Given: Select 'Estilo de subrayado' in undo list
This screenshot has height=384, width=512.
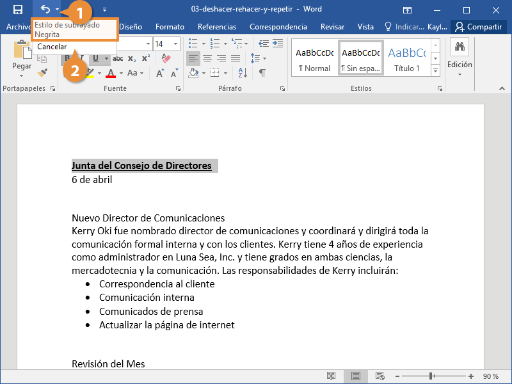Looking at the screenshot, I should pos(67,25).
